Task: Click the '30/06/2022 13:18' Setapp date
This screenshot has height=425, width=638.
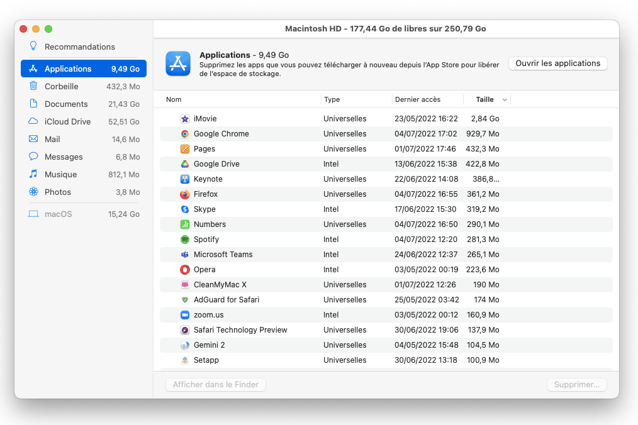Action: tap(425, 360)
